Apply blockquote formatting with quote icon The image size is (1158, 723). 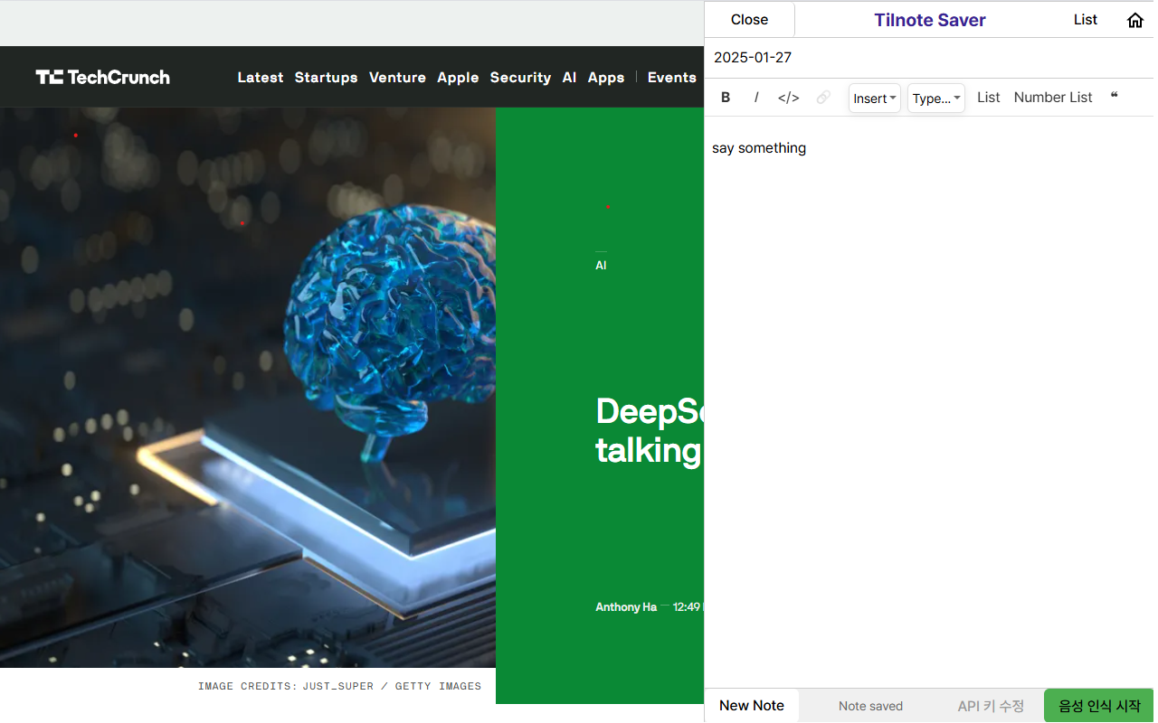pos(1114,98)
